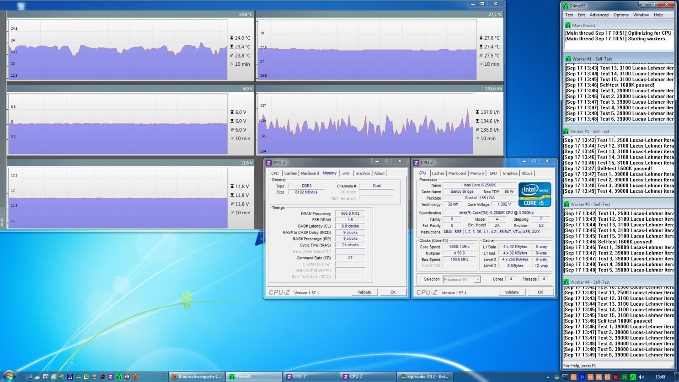Switch to aquasuite 2012 taskbar button
The width and height of the screenshot is (679, 382).
[x=425, y=377]
